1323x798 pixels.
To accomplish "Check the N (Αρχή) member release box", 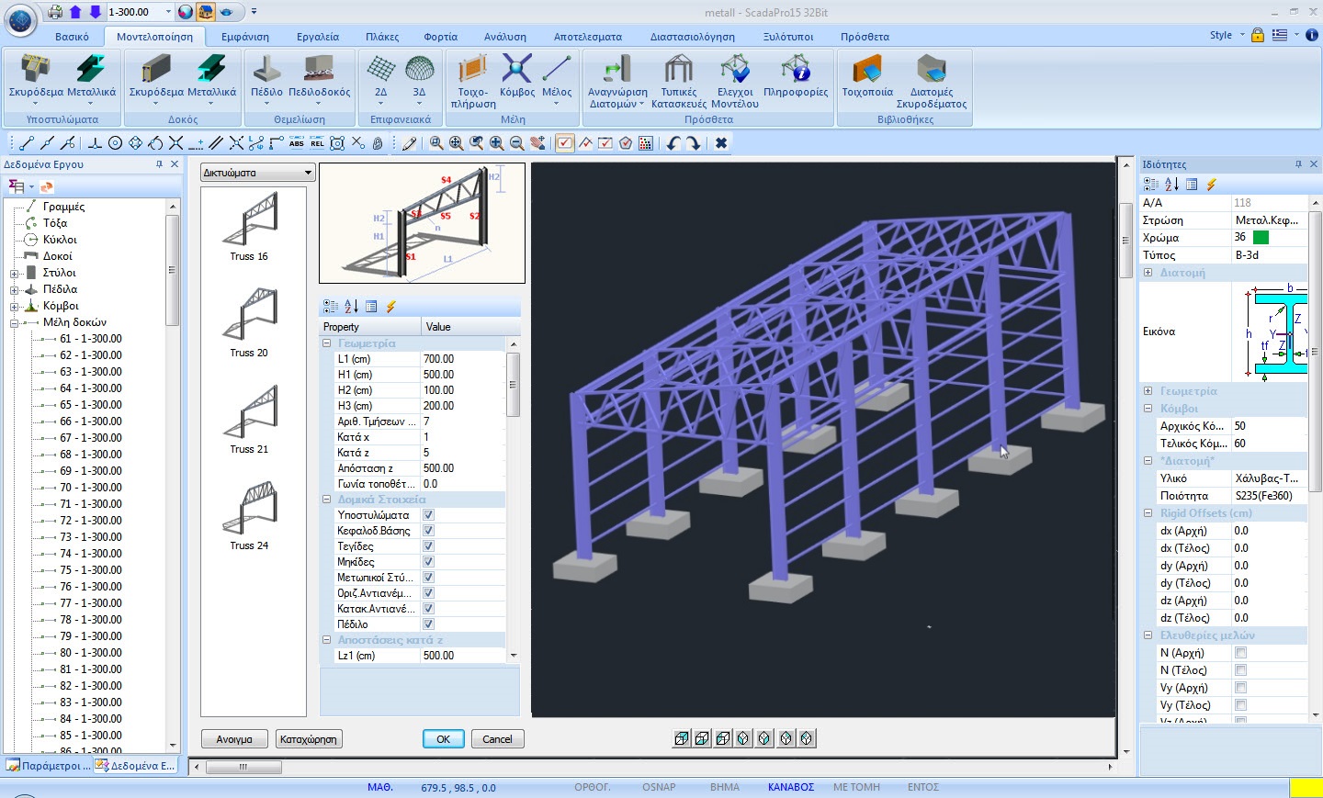I will [1240, 653].
